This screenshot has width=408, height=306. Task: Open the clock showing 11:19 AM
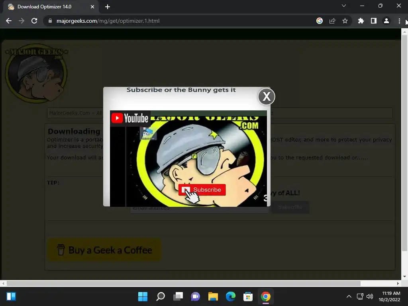[389, 296]
